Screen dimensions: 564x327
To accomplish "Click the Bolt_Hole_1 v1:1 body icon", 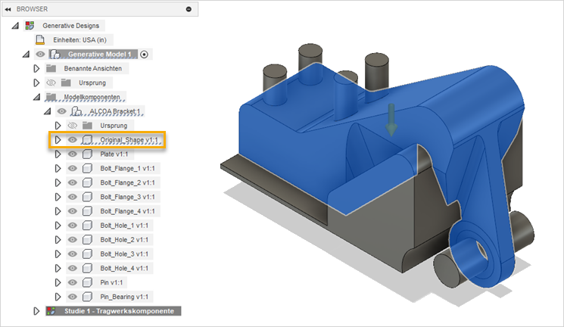I will pyautogui.click(x=87, y=226).
